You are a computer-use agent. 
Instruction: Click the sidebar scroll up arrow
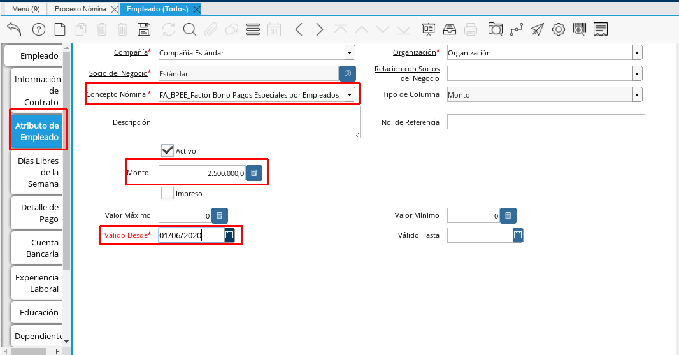(66, 47)
